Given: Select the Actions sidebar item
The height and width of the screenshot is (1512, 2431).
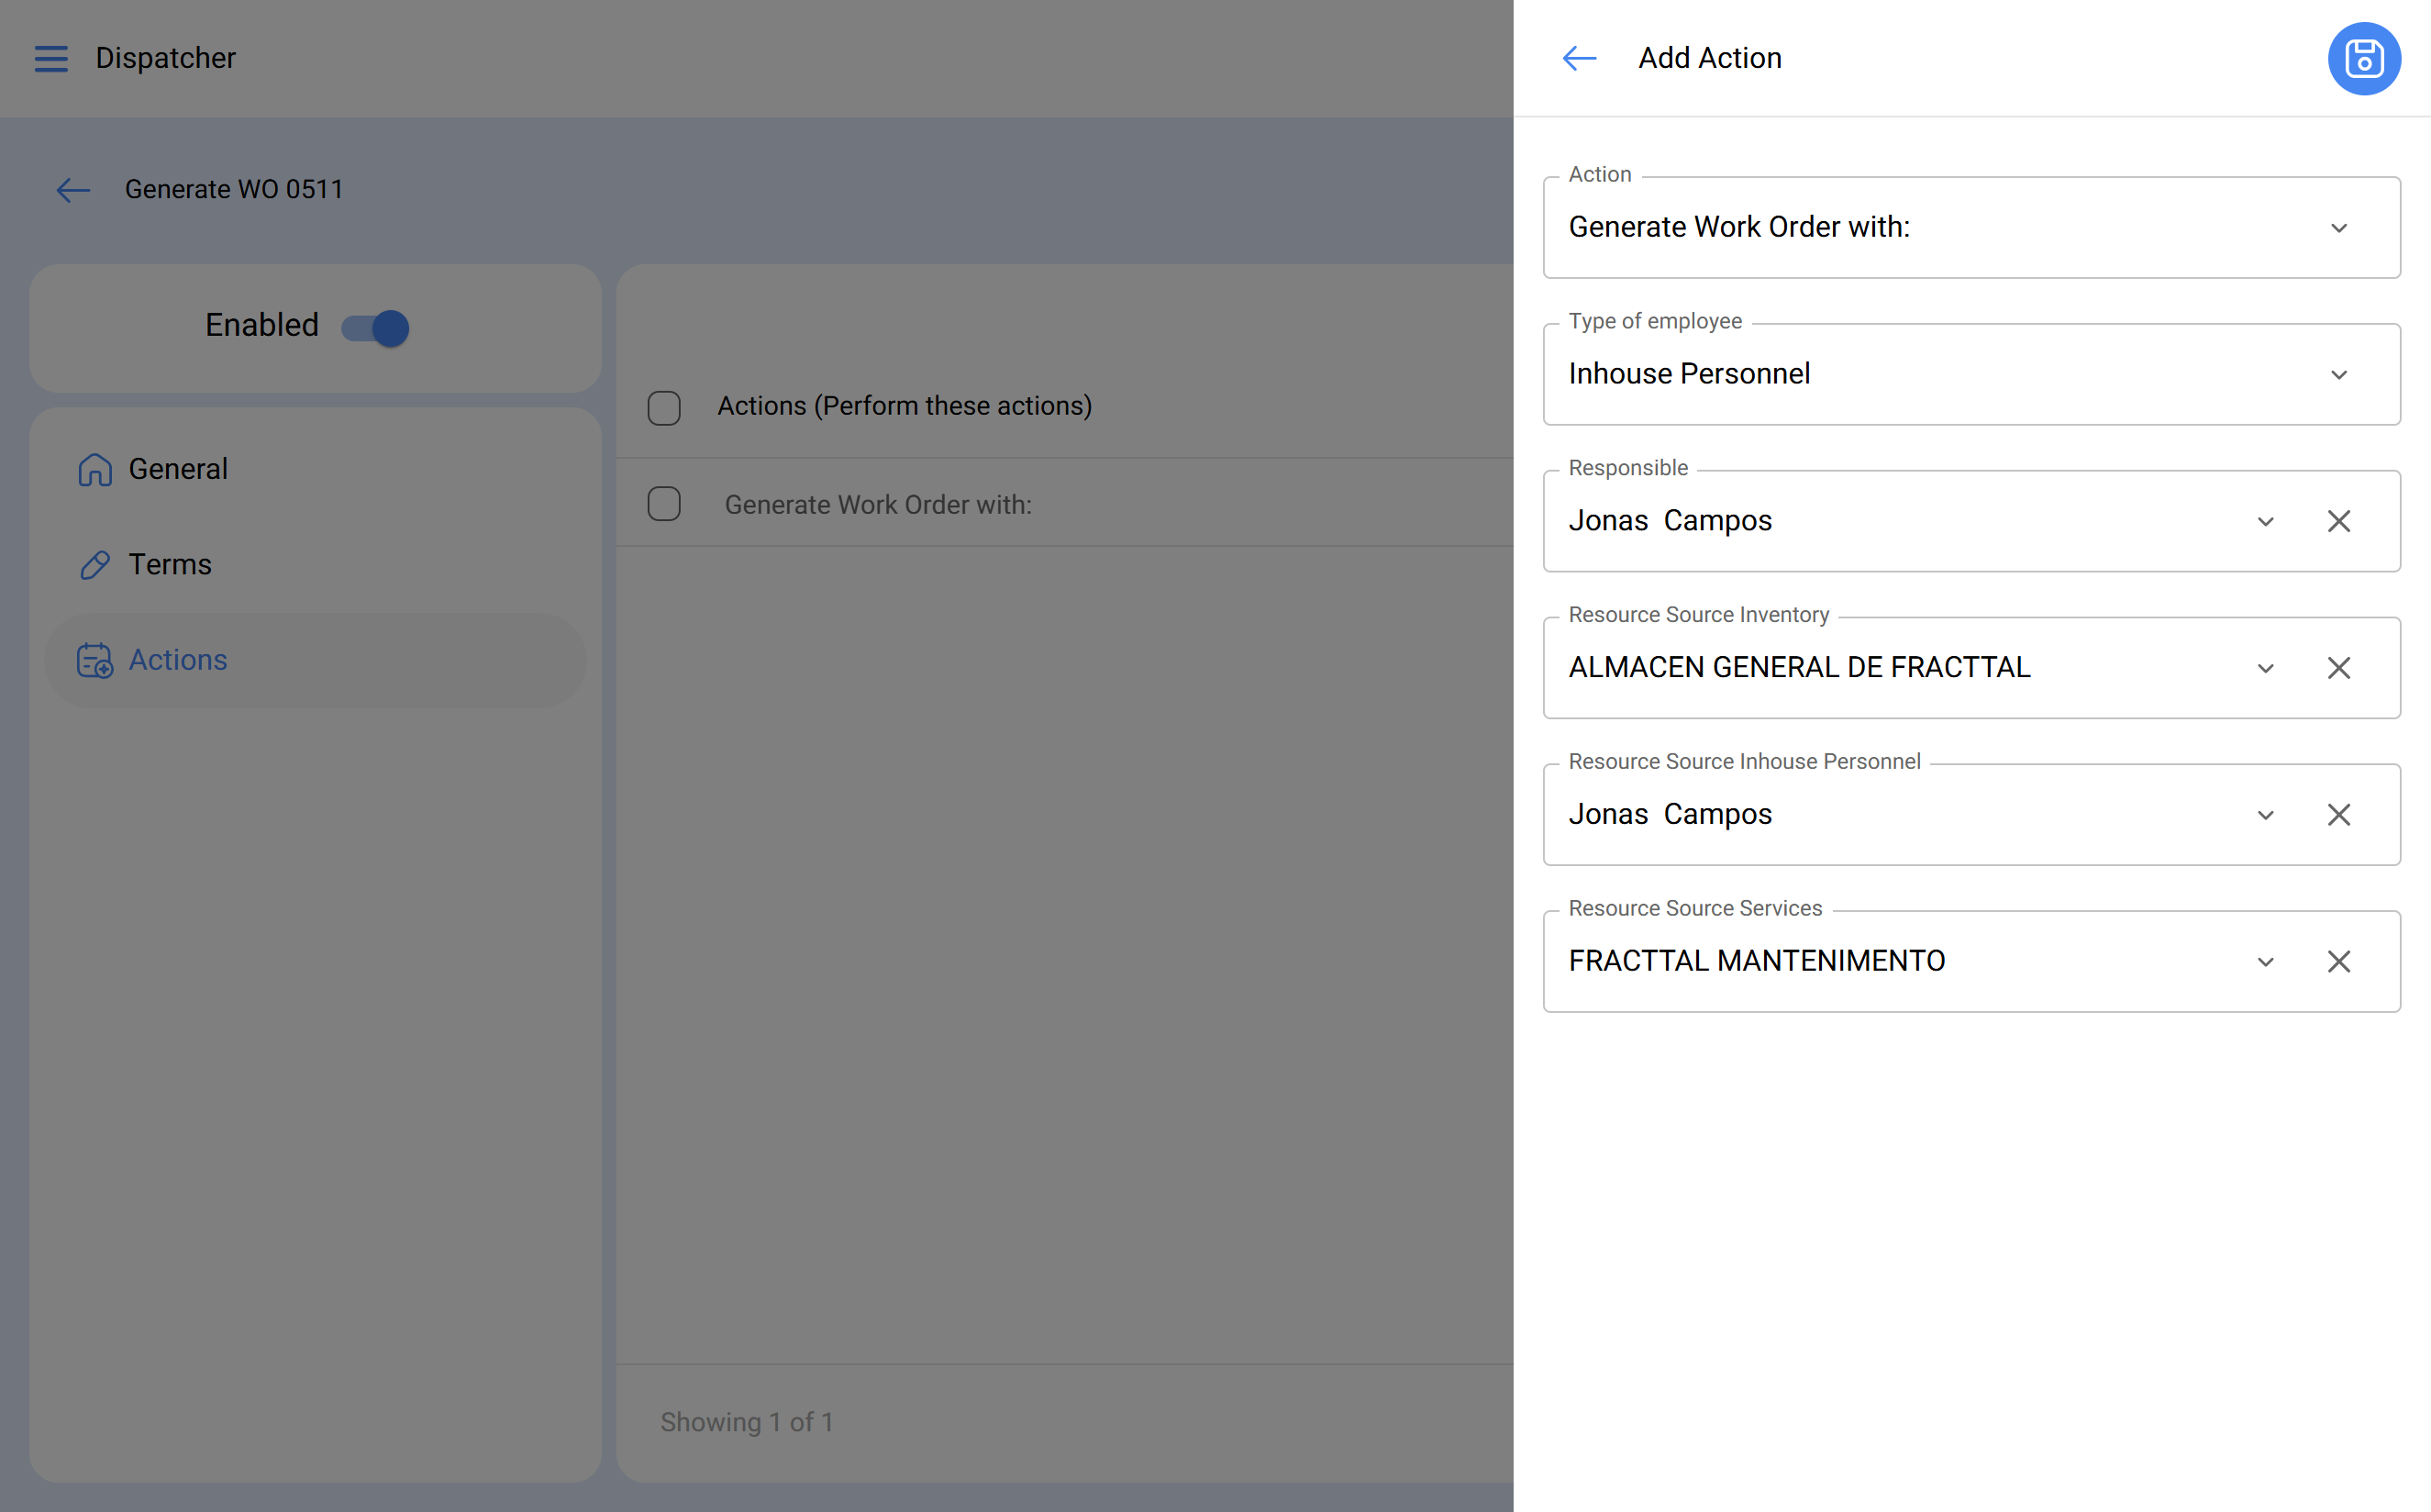Looking at the screenshot, I should 178,660.
